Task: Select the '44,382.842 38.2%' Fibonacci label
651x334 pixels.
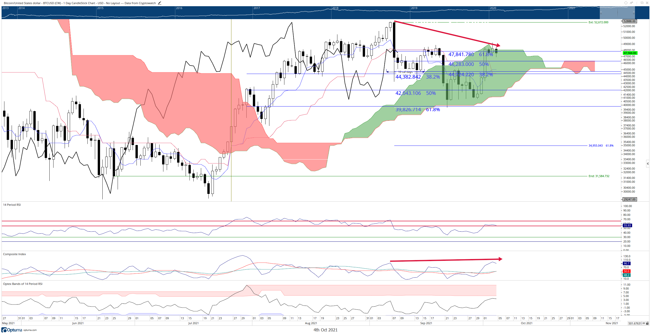Action: 418,77
